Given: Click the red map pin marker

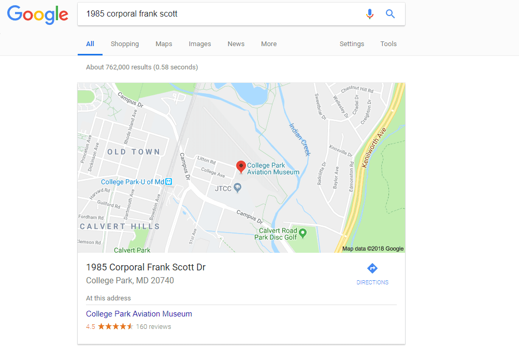Looking at the screenshot, I should tap(241, 167).
